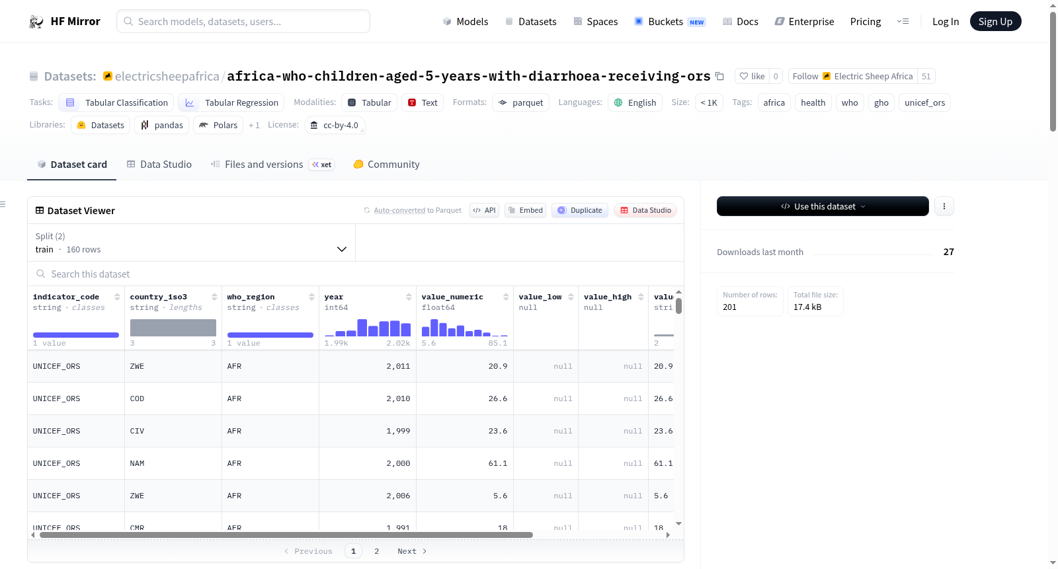This screenshot has height=569, width=1058.
Task: Click the Sign Up button
Action: pos(995,22)
